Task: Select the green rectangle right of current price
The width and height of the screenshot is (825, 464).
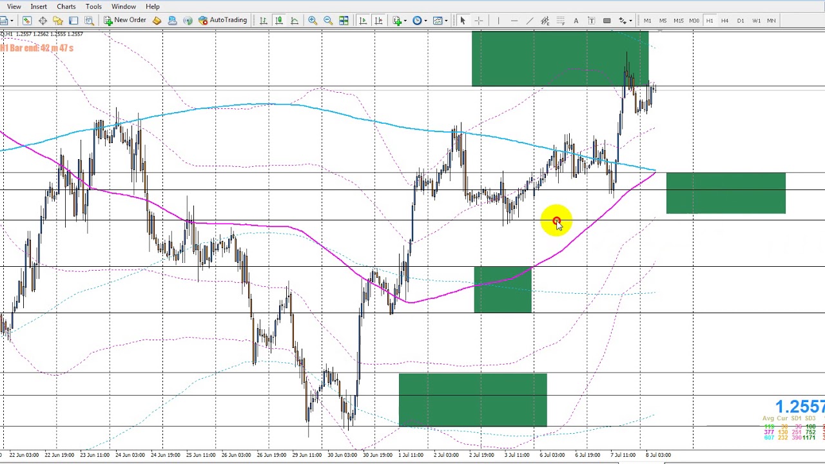Action: 726,193
